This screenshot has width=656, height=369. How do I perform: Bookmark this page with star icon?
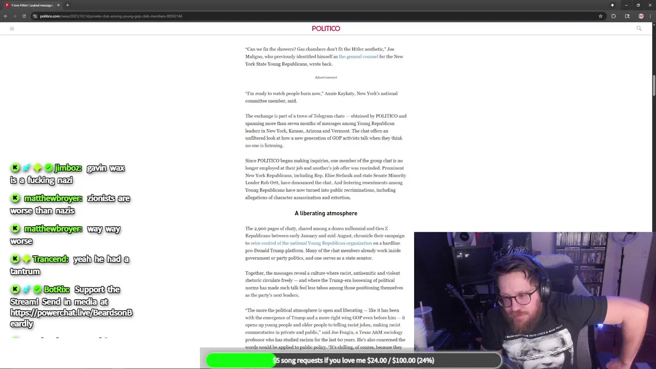click(601, 16)
